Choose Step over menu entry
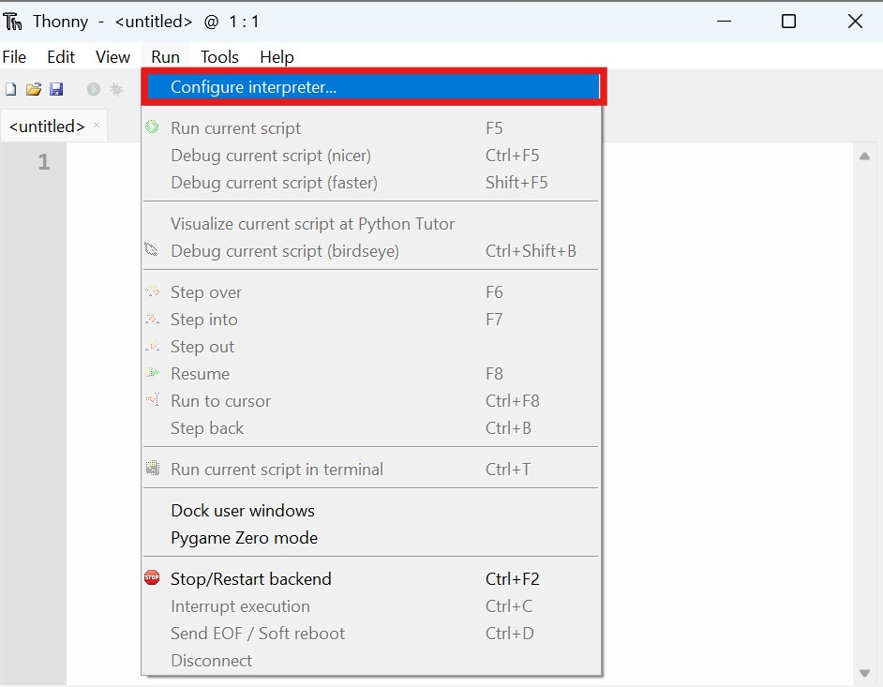This screenshot has width=883, height=687. (x=372, y=292)
